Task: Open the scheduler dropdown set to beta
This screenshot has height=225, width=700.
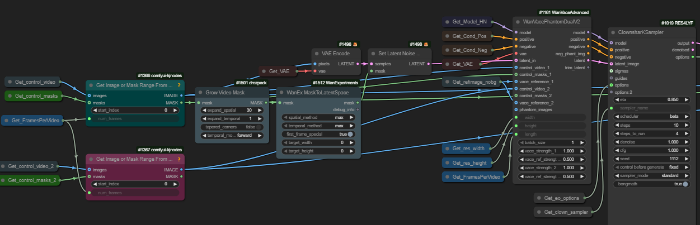Action: pos(651,116)
